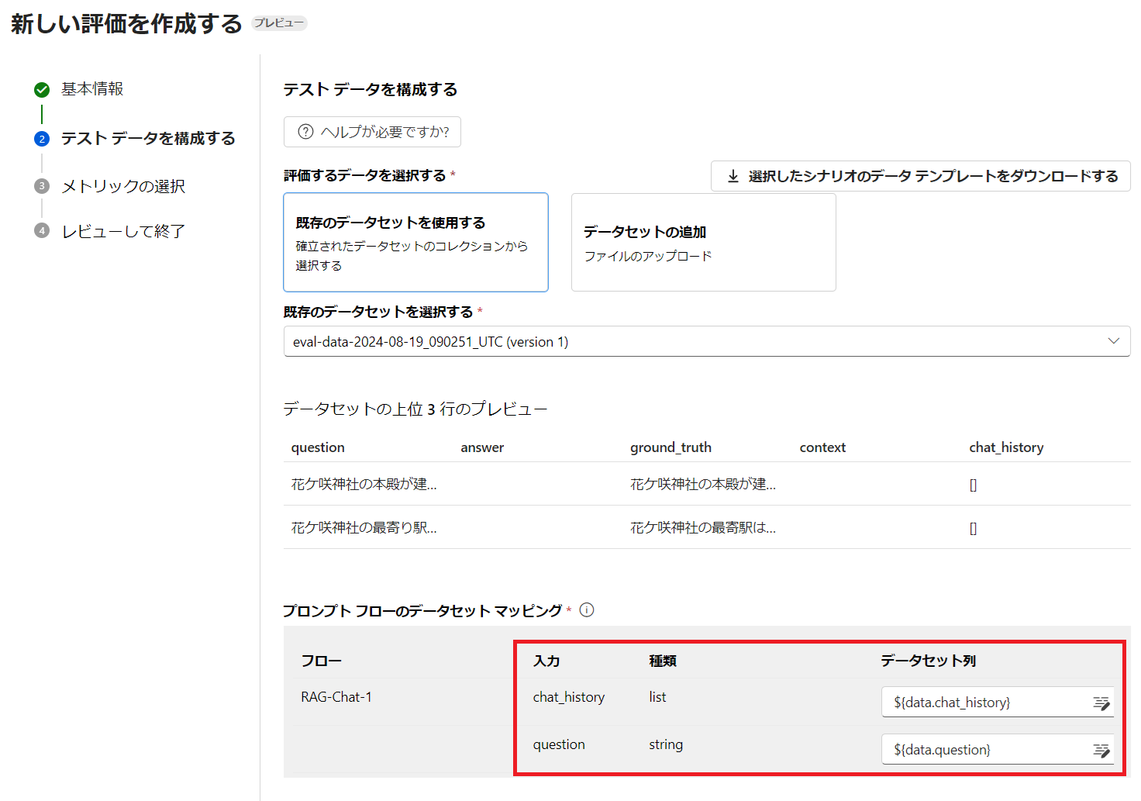Click データセットの上位 3 行のプレビュー heading

point(415,409)
